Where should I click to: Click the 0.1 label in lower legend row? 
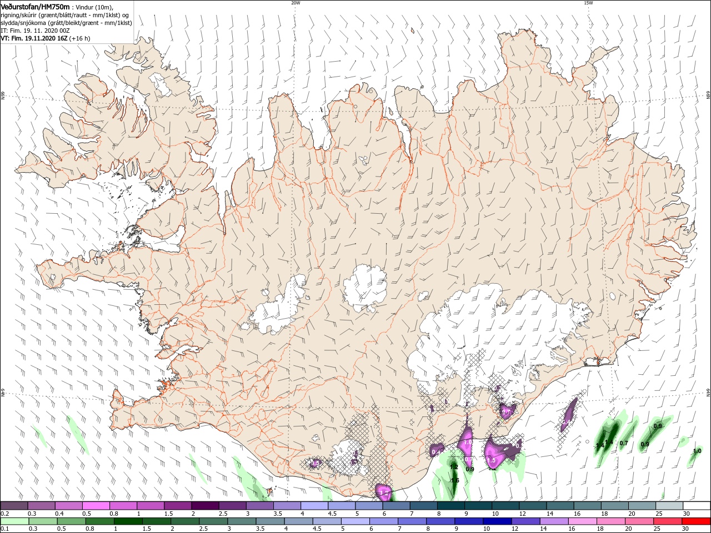tap(4, 529)
